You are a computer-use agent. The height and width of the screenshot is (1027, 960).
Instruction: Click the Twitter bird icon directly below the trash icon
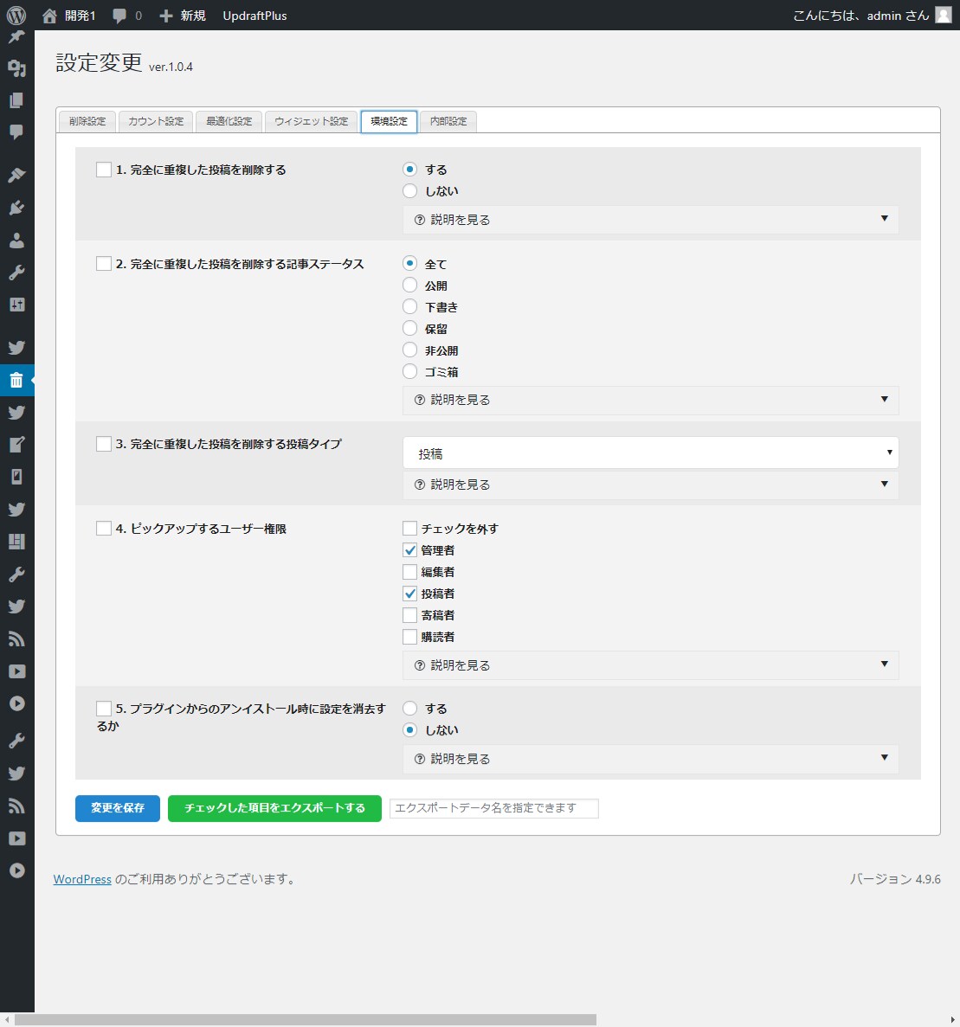point(16,412)
